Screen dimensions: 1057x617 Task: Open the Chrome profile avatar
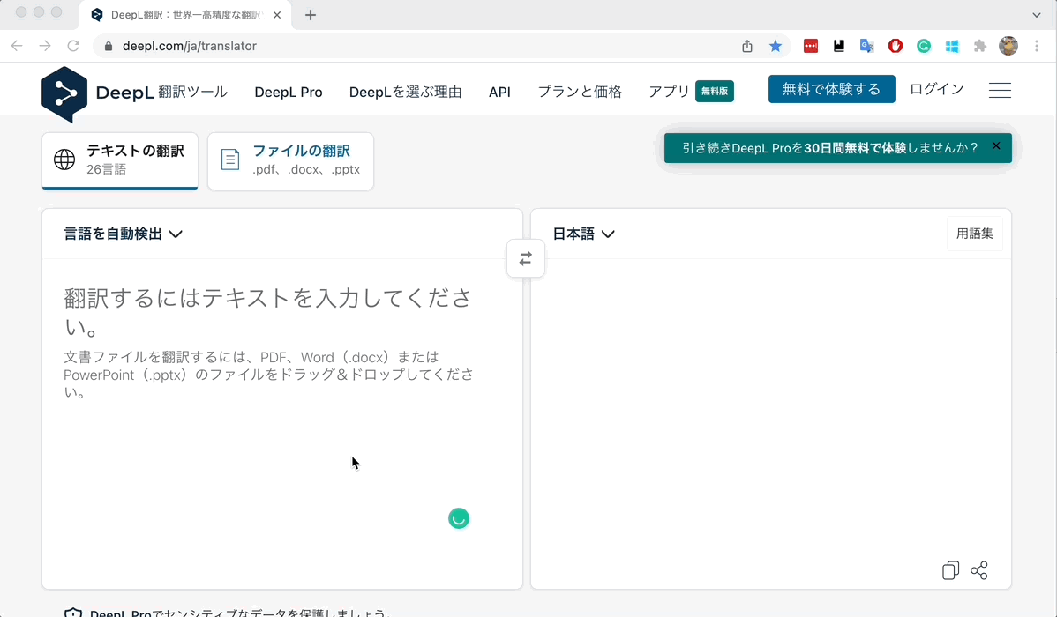click(x=1008, y=46)
